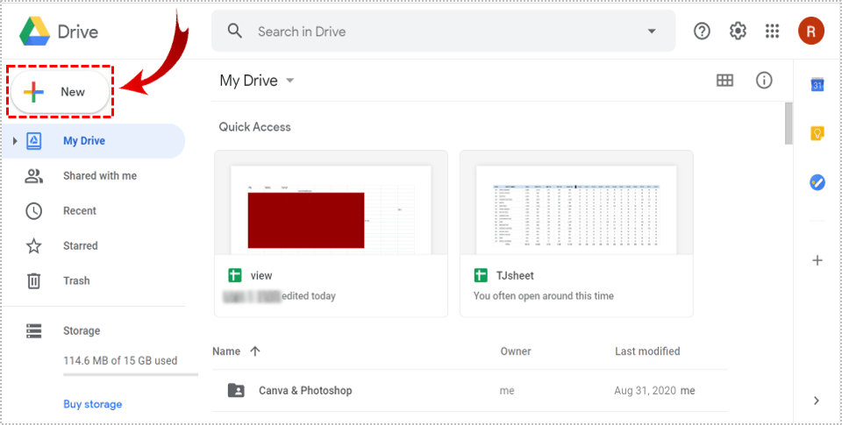Open the Google Calendar side panel icon

pos(817,85)
